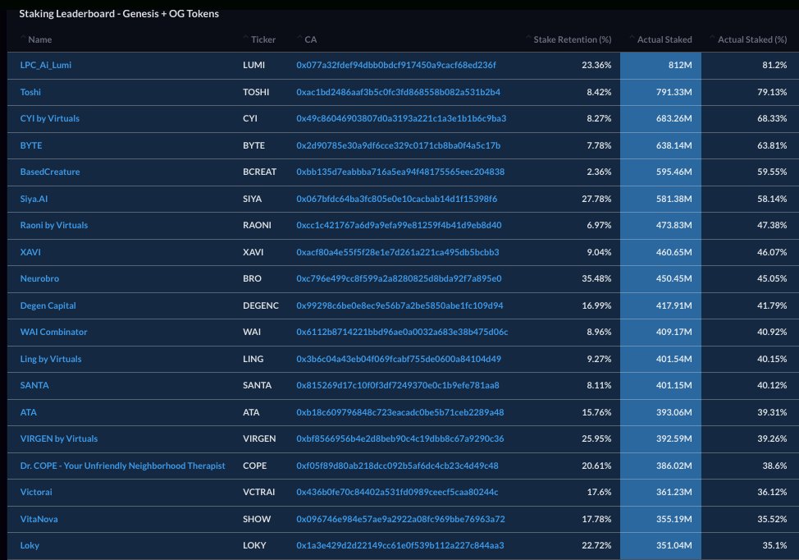Select the 791.33M actual staked cell
Viewport: 799px width, 560px height.
[660, 92]
